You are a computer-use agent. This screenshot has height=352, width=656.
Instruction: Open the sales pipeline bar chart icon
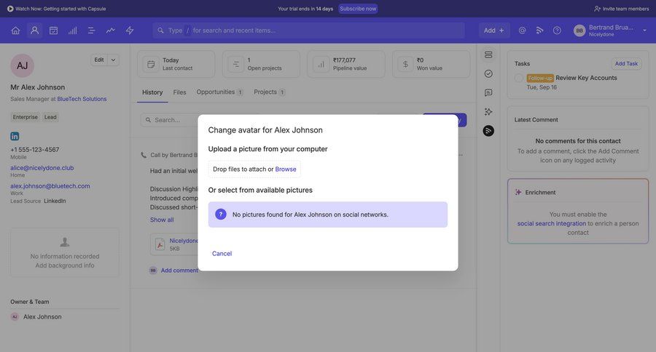pos(72,31)
